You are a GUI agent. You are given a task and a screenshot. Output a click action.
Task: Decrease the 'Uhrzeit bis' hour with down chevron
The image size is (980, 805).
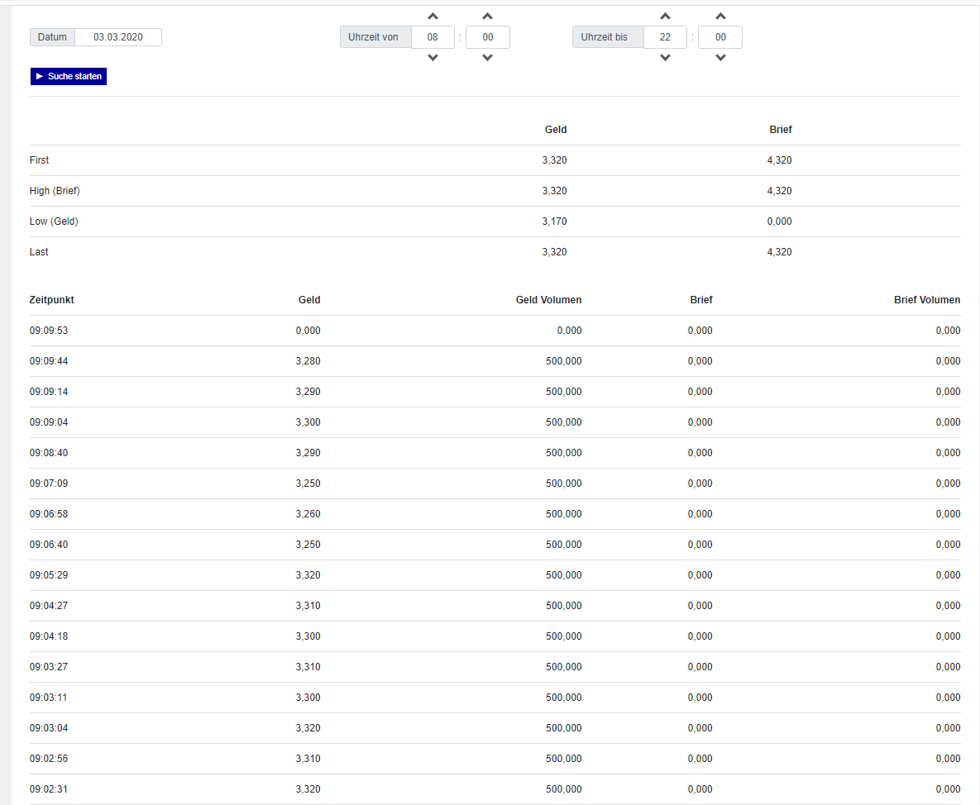click(665, 58)
